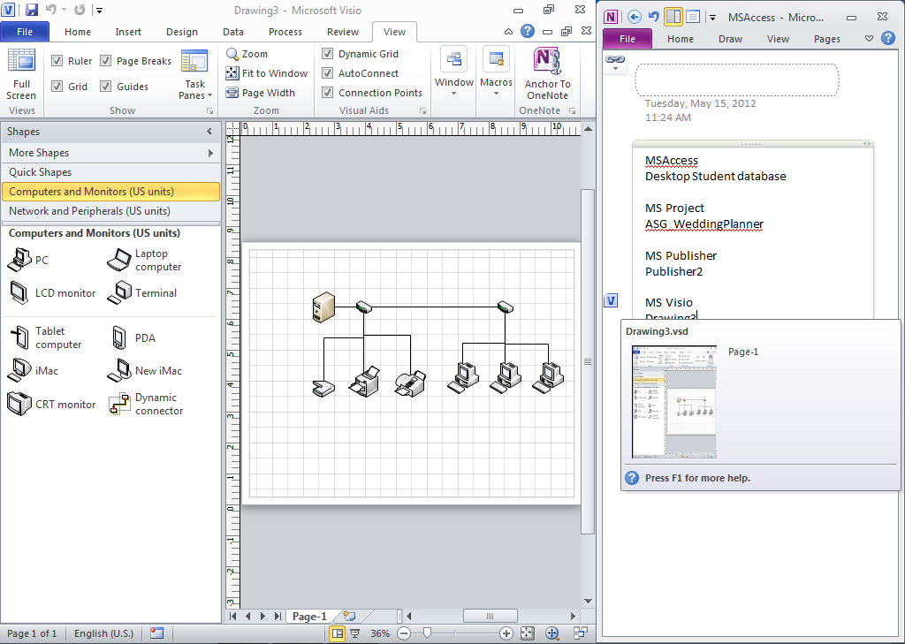Click the Page-1 sheet tab
Viewport: 905px width, 644px height.
(308, 617)
